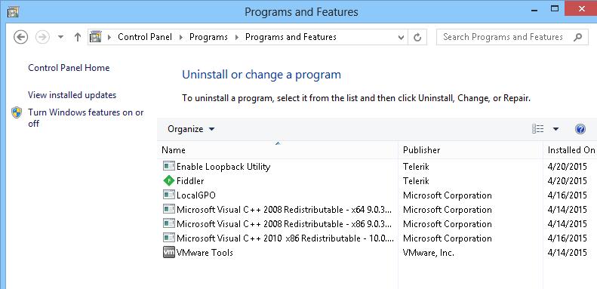This screenshot has width=597, height=289.
Task: Click the LocalGPO program icon
Action: click(168, 195)
